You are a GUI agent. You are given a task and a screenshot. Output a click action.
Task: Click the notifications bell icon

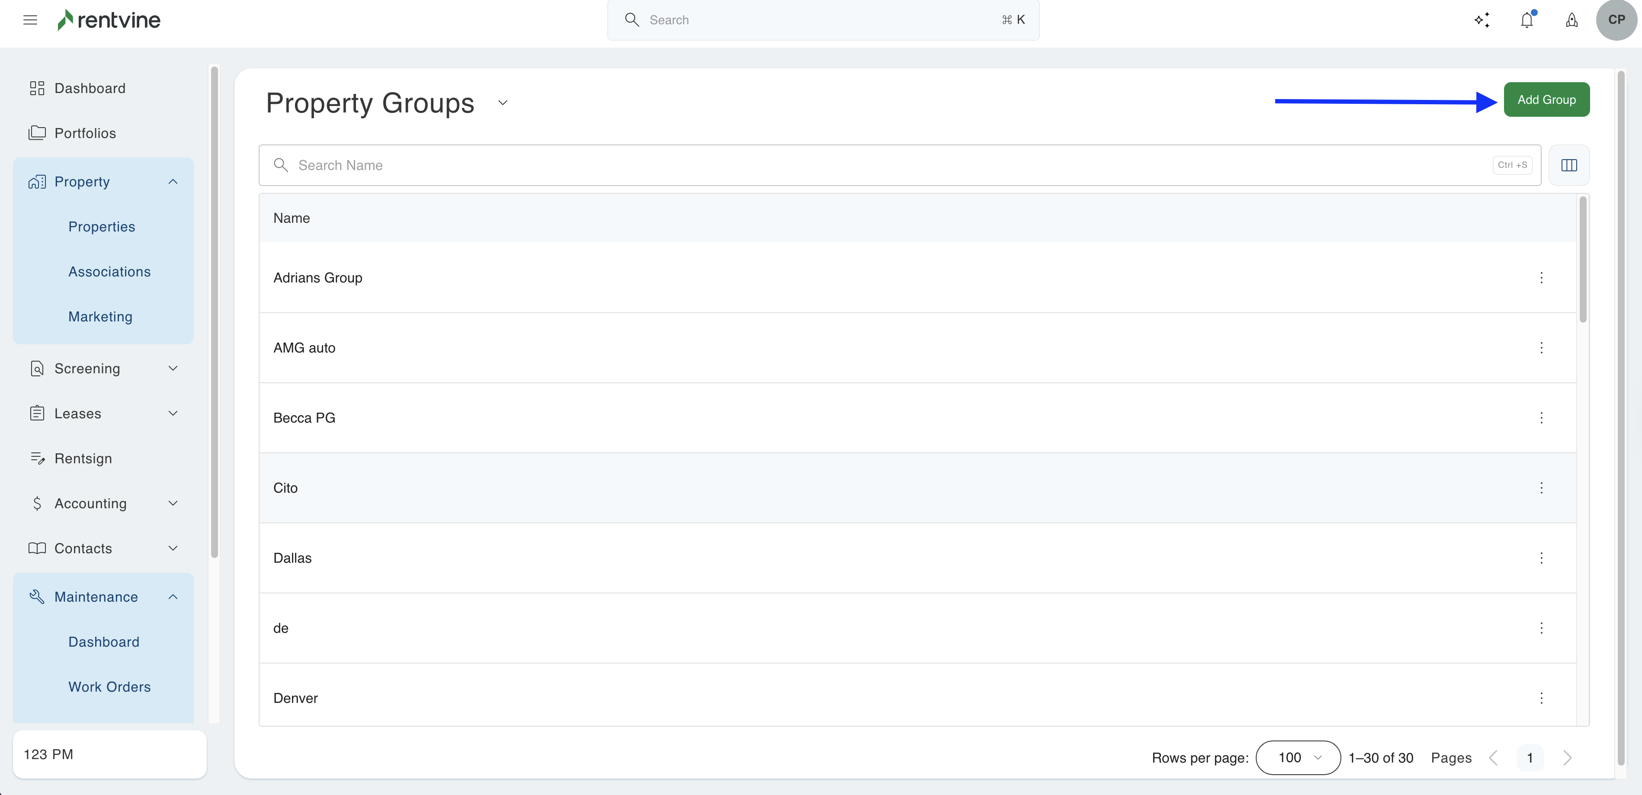(1527, 20)
